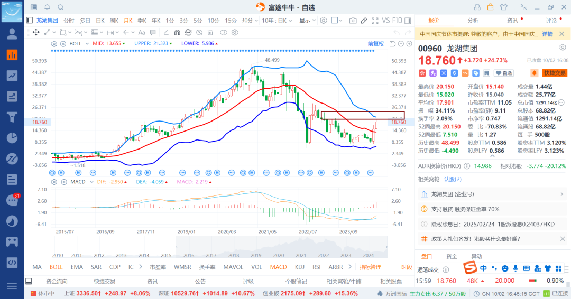571x299 pixels.
Task: Open customer service headset icon
Action: (x=477, y=7)
